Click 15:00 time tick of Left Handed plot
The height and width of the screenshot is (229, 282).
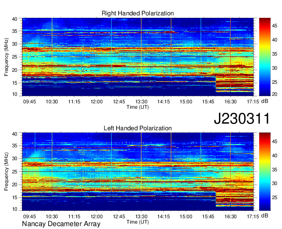(186, 216)
